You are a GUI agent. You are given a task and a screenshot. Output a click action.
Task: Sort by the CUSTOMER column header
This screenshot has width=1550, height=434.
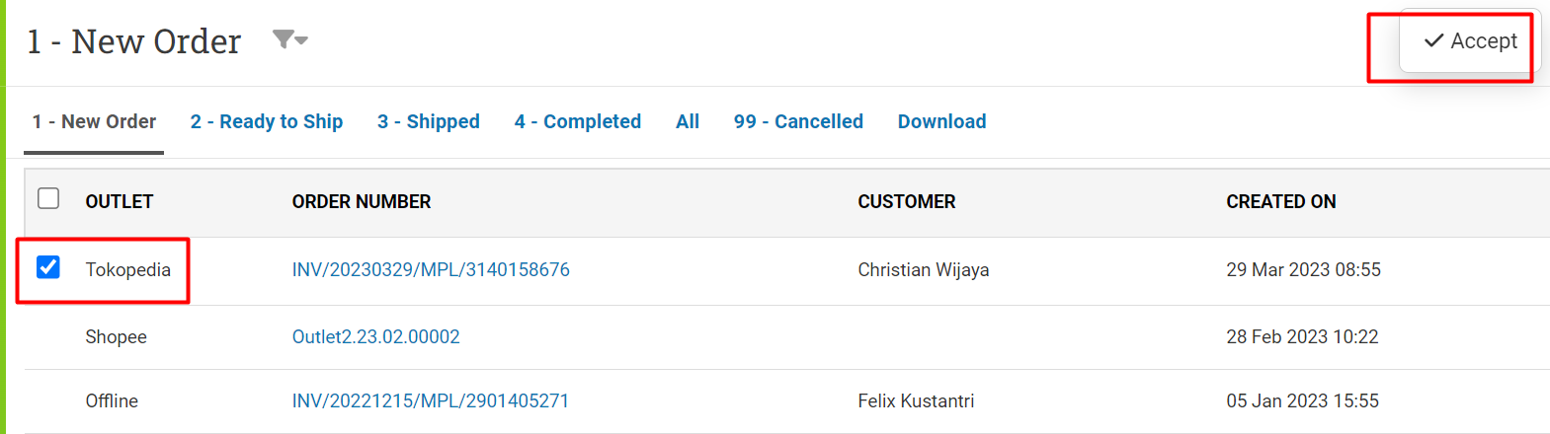point(907,201)
